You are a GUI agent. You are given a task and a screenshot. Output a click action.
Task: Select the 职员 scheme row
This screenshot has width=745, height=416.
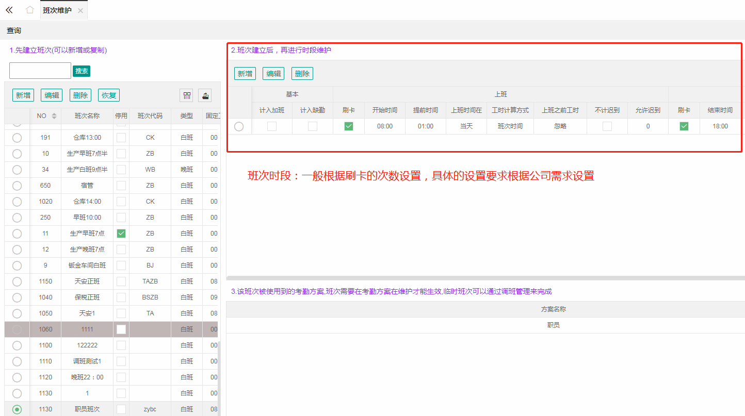click(553, 325)
